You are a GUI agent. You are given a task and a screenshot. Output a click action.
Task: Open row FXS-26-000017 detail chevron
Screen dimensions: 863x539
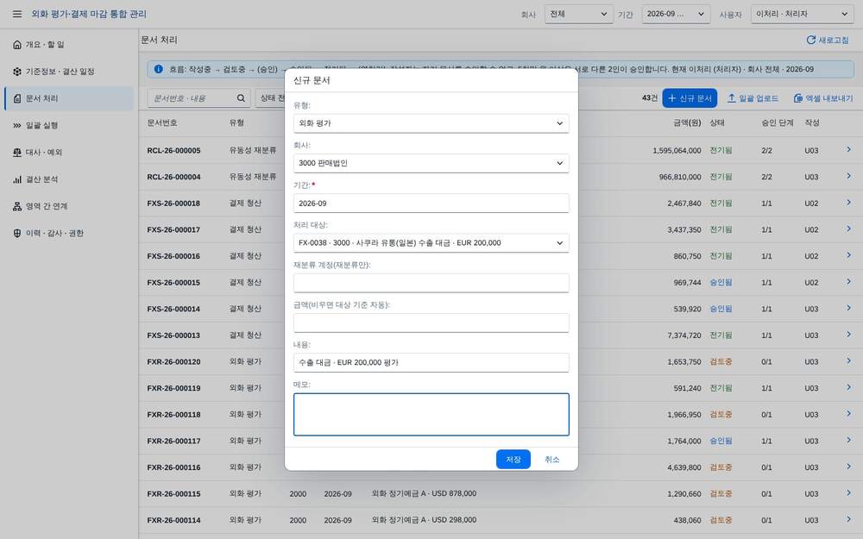pyautogui.click(x=848, y=229)
